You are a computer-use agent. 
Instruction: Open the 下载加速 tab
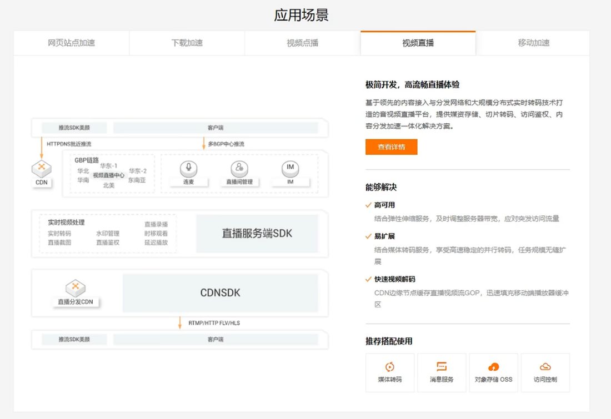(187, 43)
